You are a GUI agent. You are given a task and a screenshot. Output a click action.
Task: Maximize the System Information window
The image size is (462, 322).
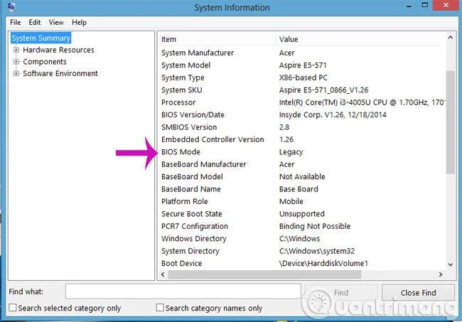tap(424, 5)
